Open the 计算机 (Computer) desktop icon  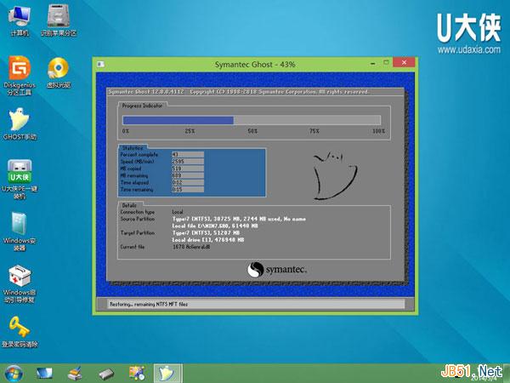click(x=19, y=16)
